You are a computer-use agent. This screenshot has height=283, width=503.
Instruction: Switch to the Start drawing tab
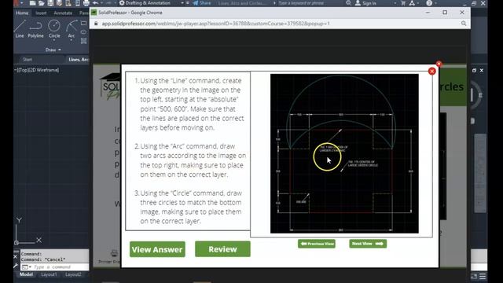28,60
